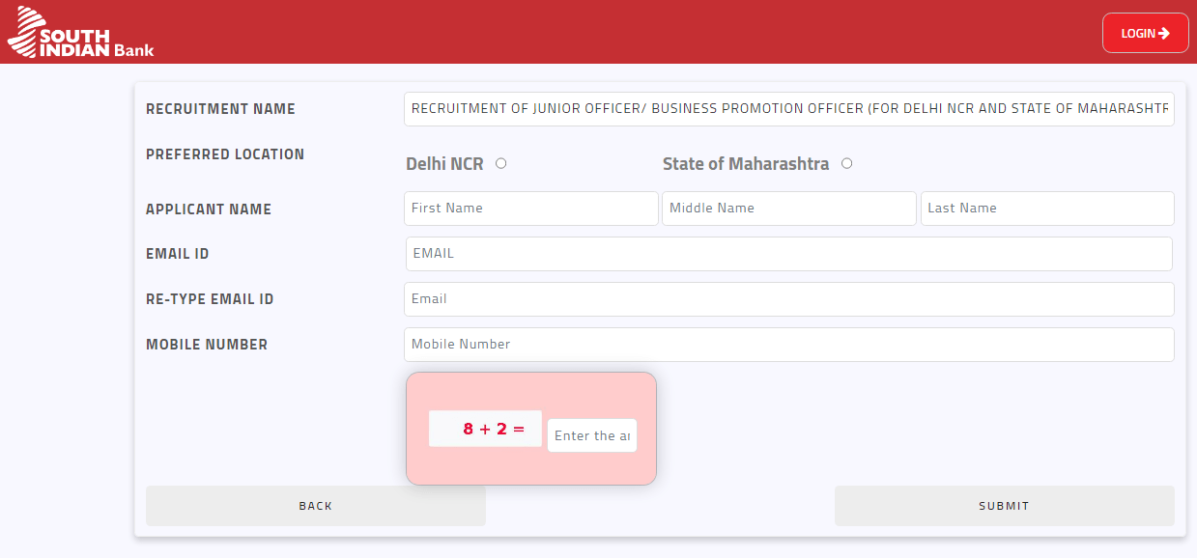Screen dimensions: 1197x558
Task: Click the Recruitment Name text field
Action: click(x=788, y=109)
